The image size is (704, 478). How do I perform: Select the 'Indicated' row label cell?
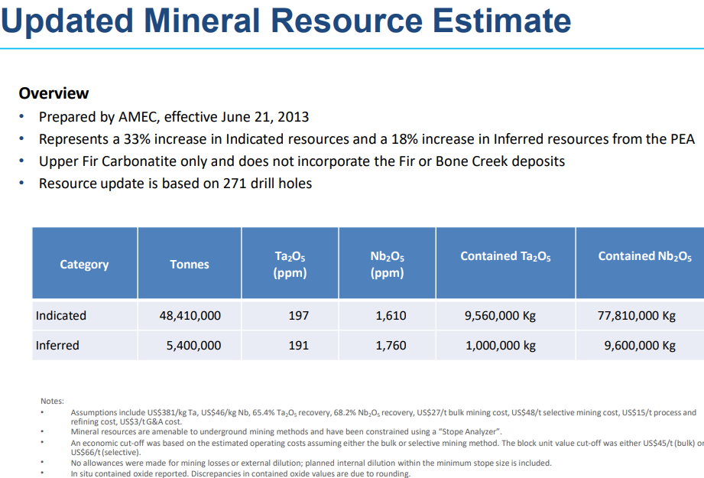coord(61,316)
